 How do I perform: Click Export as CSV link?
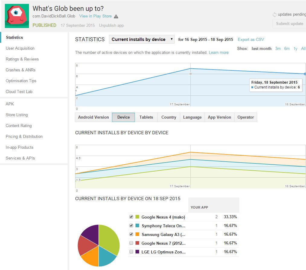[x=251, y=39]
